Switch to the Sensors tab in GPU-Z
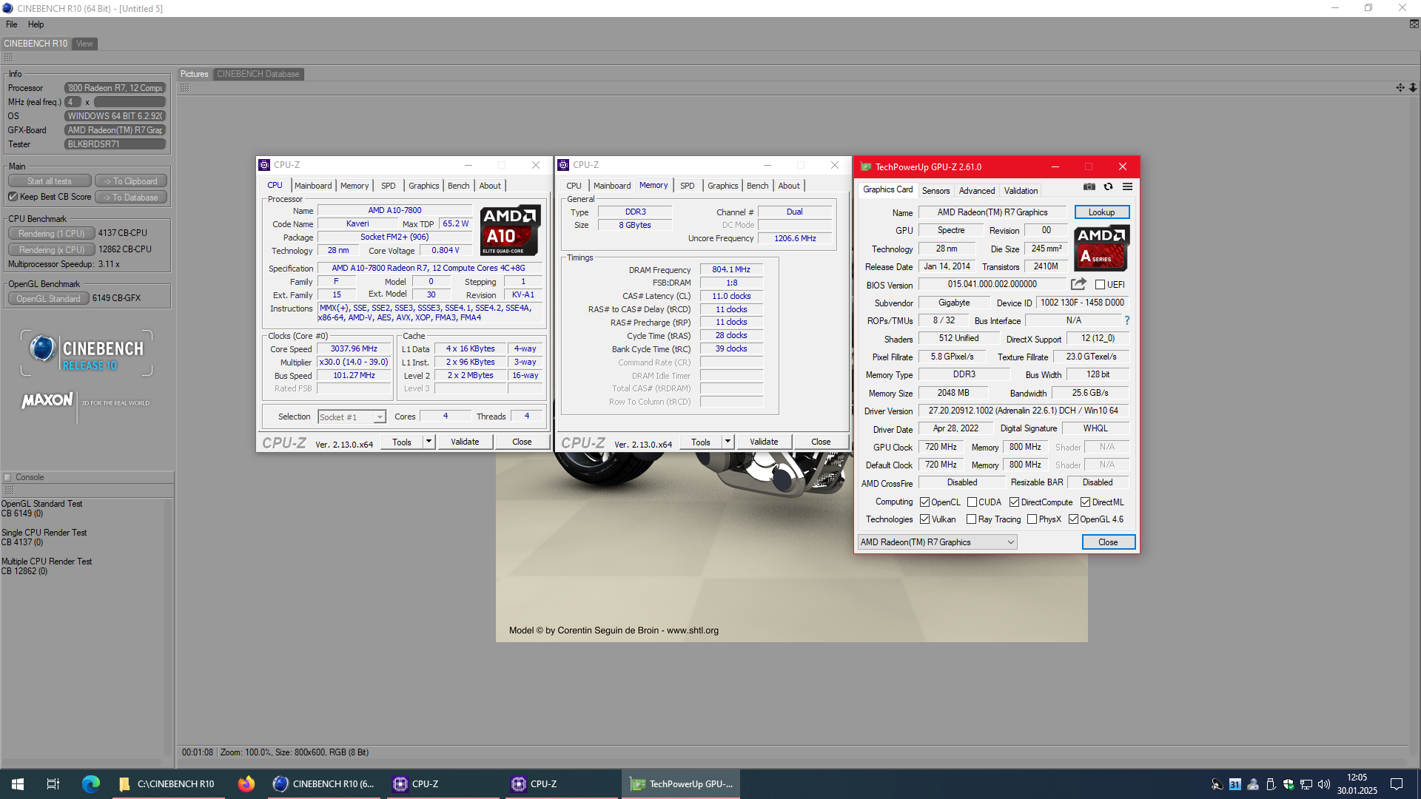Image resolution: width=1421 pixels, height=799 pixels. (935, 191)
